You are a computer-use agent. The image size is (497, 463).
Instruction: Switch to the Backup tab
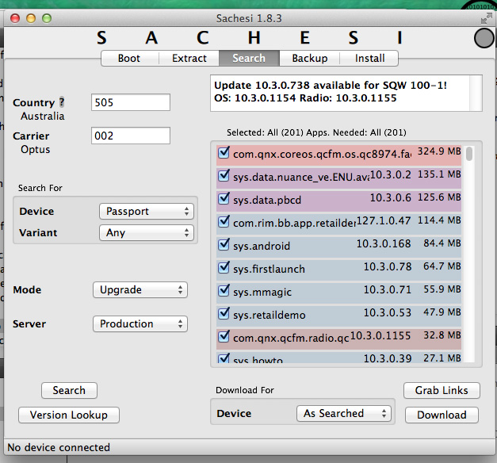click(310, 59)
